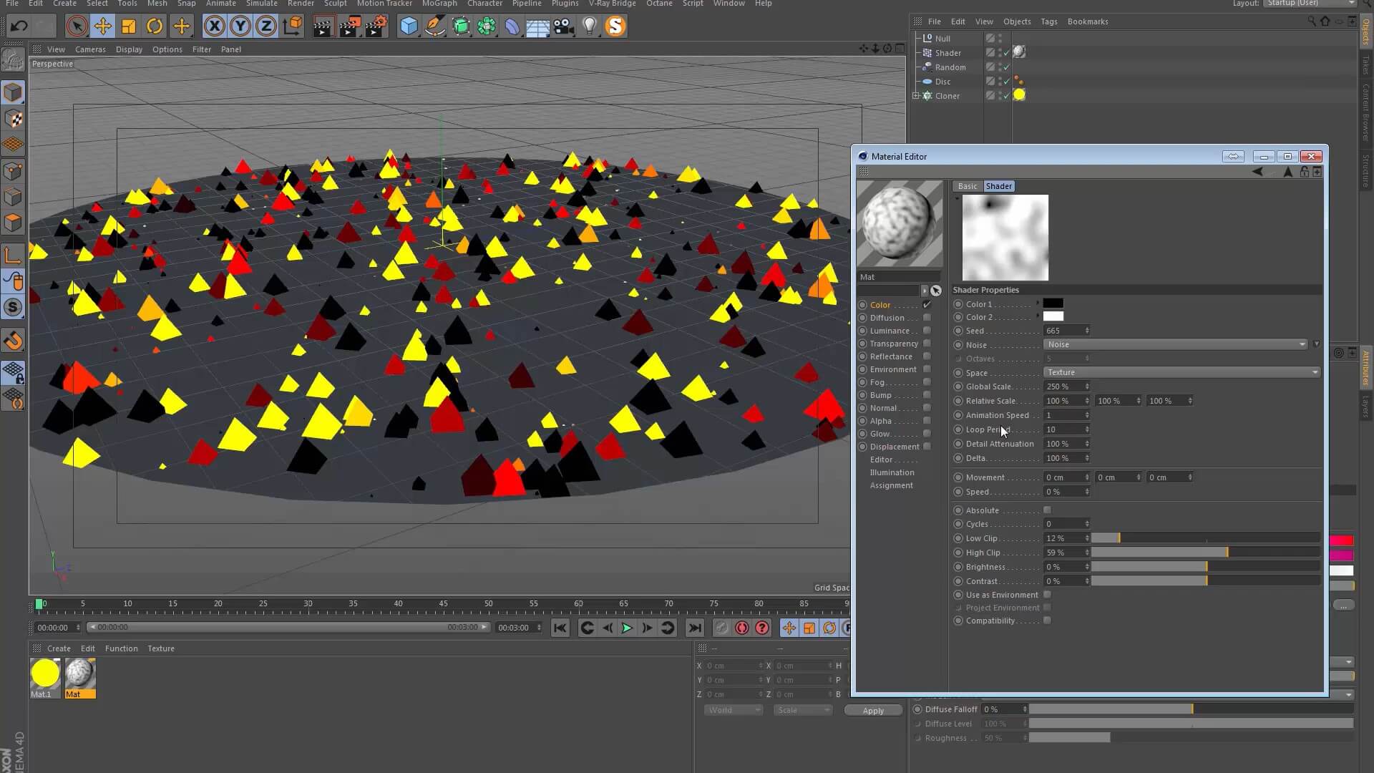The width and height of the screenshot is (1374, 773).
Task: Open the Space dropdown set to Texture
Action: pos(1181,372)
